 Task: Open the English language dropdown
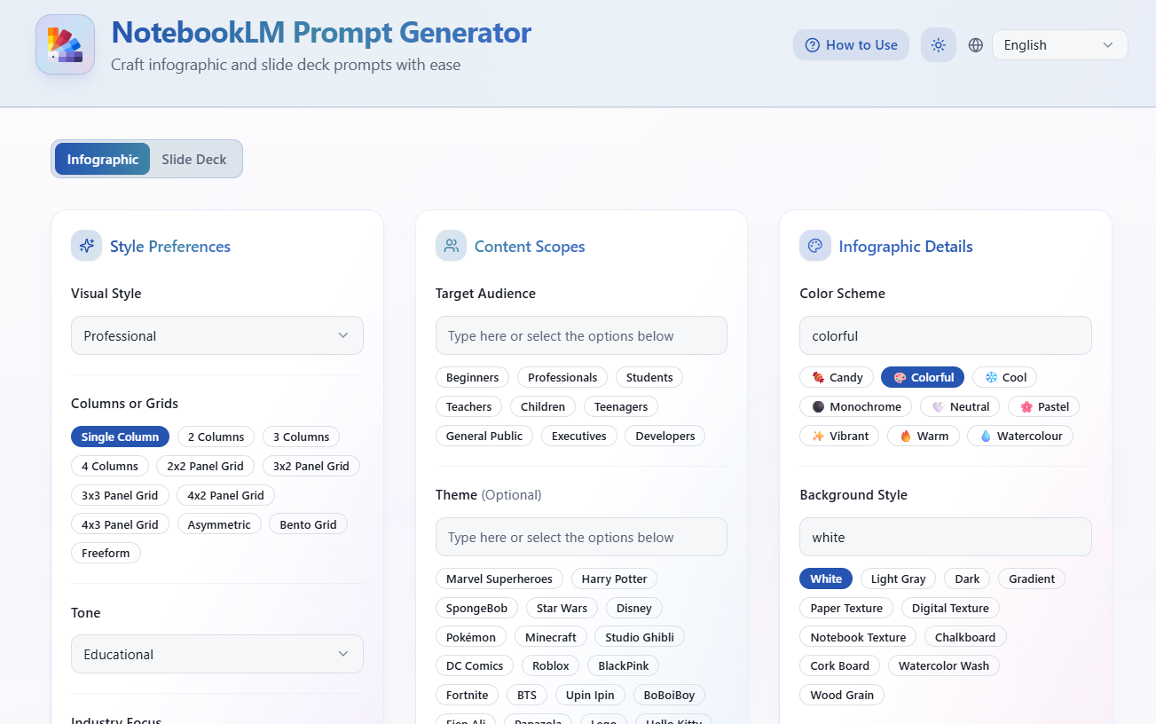point(1059,45)
